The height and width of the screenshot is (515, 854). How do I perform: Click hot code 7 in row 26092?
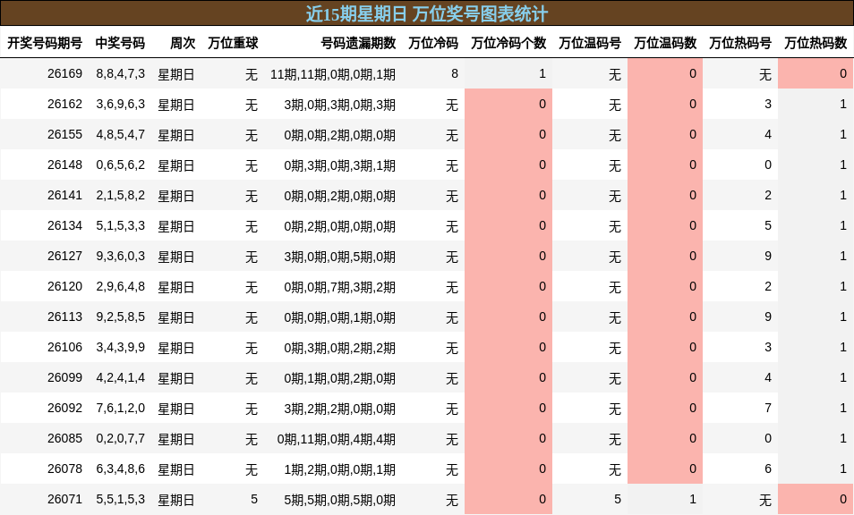tap(768, 409)
